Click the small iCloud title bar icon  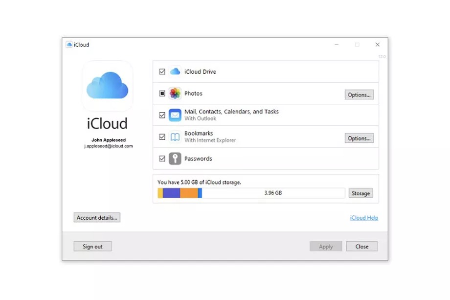point(69,45)
